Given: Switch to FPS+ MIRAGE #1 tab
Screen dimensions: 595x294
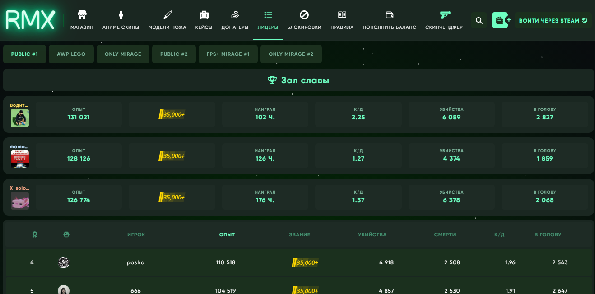Looking at the screenshot, I should tap(228, 54).
